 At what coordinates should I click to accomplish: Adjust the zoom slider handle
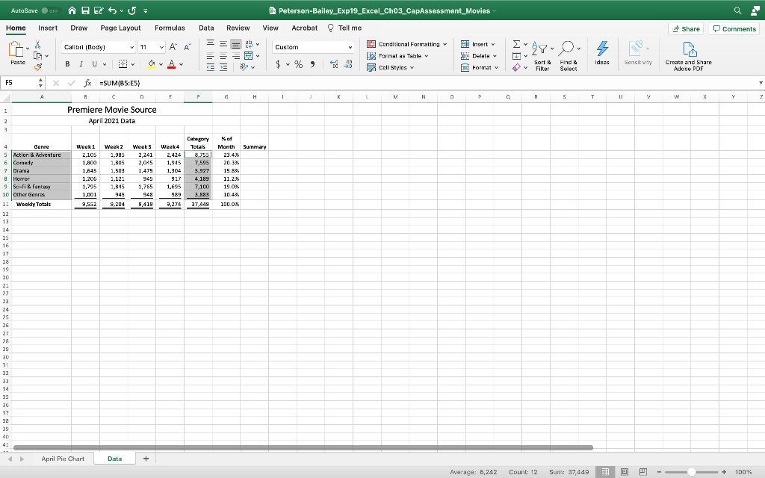click(691, 472)
